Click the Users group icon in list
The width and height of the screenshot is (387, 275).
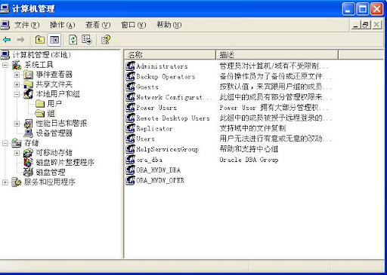(x=130, y=139)
